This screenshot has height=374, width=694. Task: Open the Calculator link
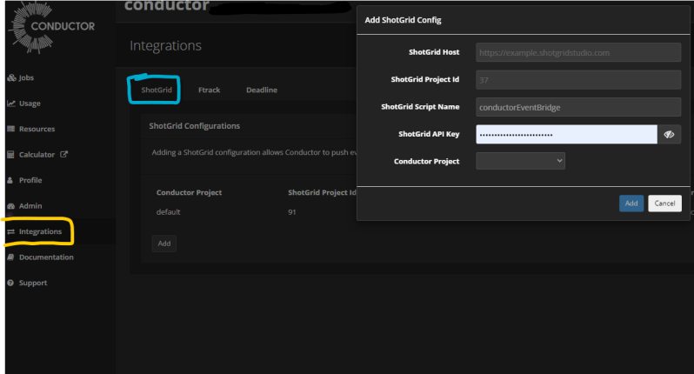pos(37,155)
